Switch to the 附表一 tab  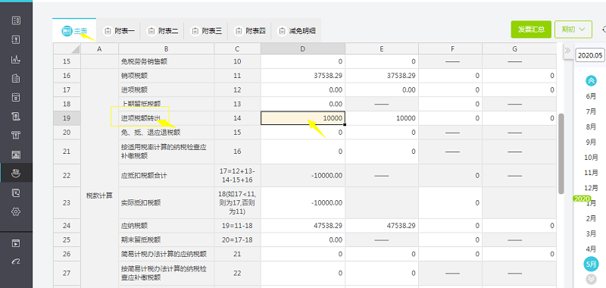pos(119,31)
